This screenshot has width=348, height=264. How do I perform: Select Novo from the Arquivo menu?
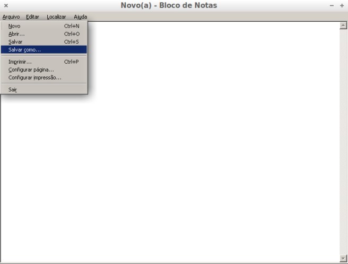pos(15,25)
